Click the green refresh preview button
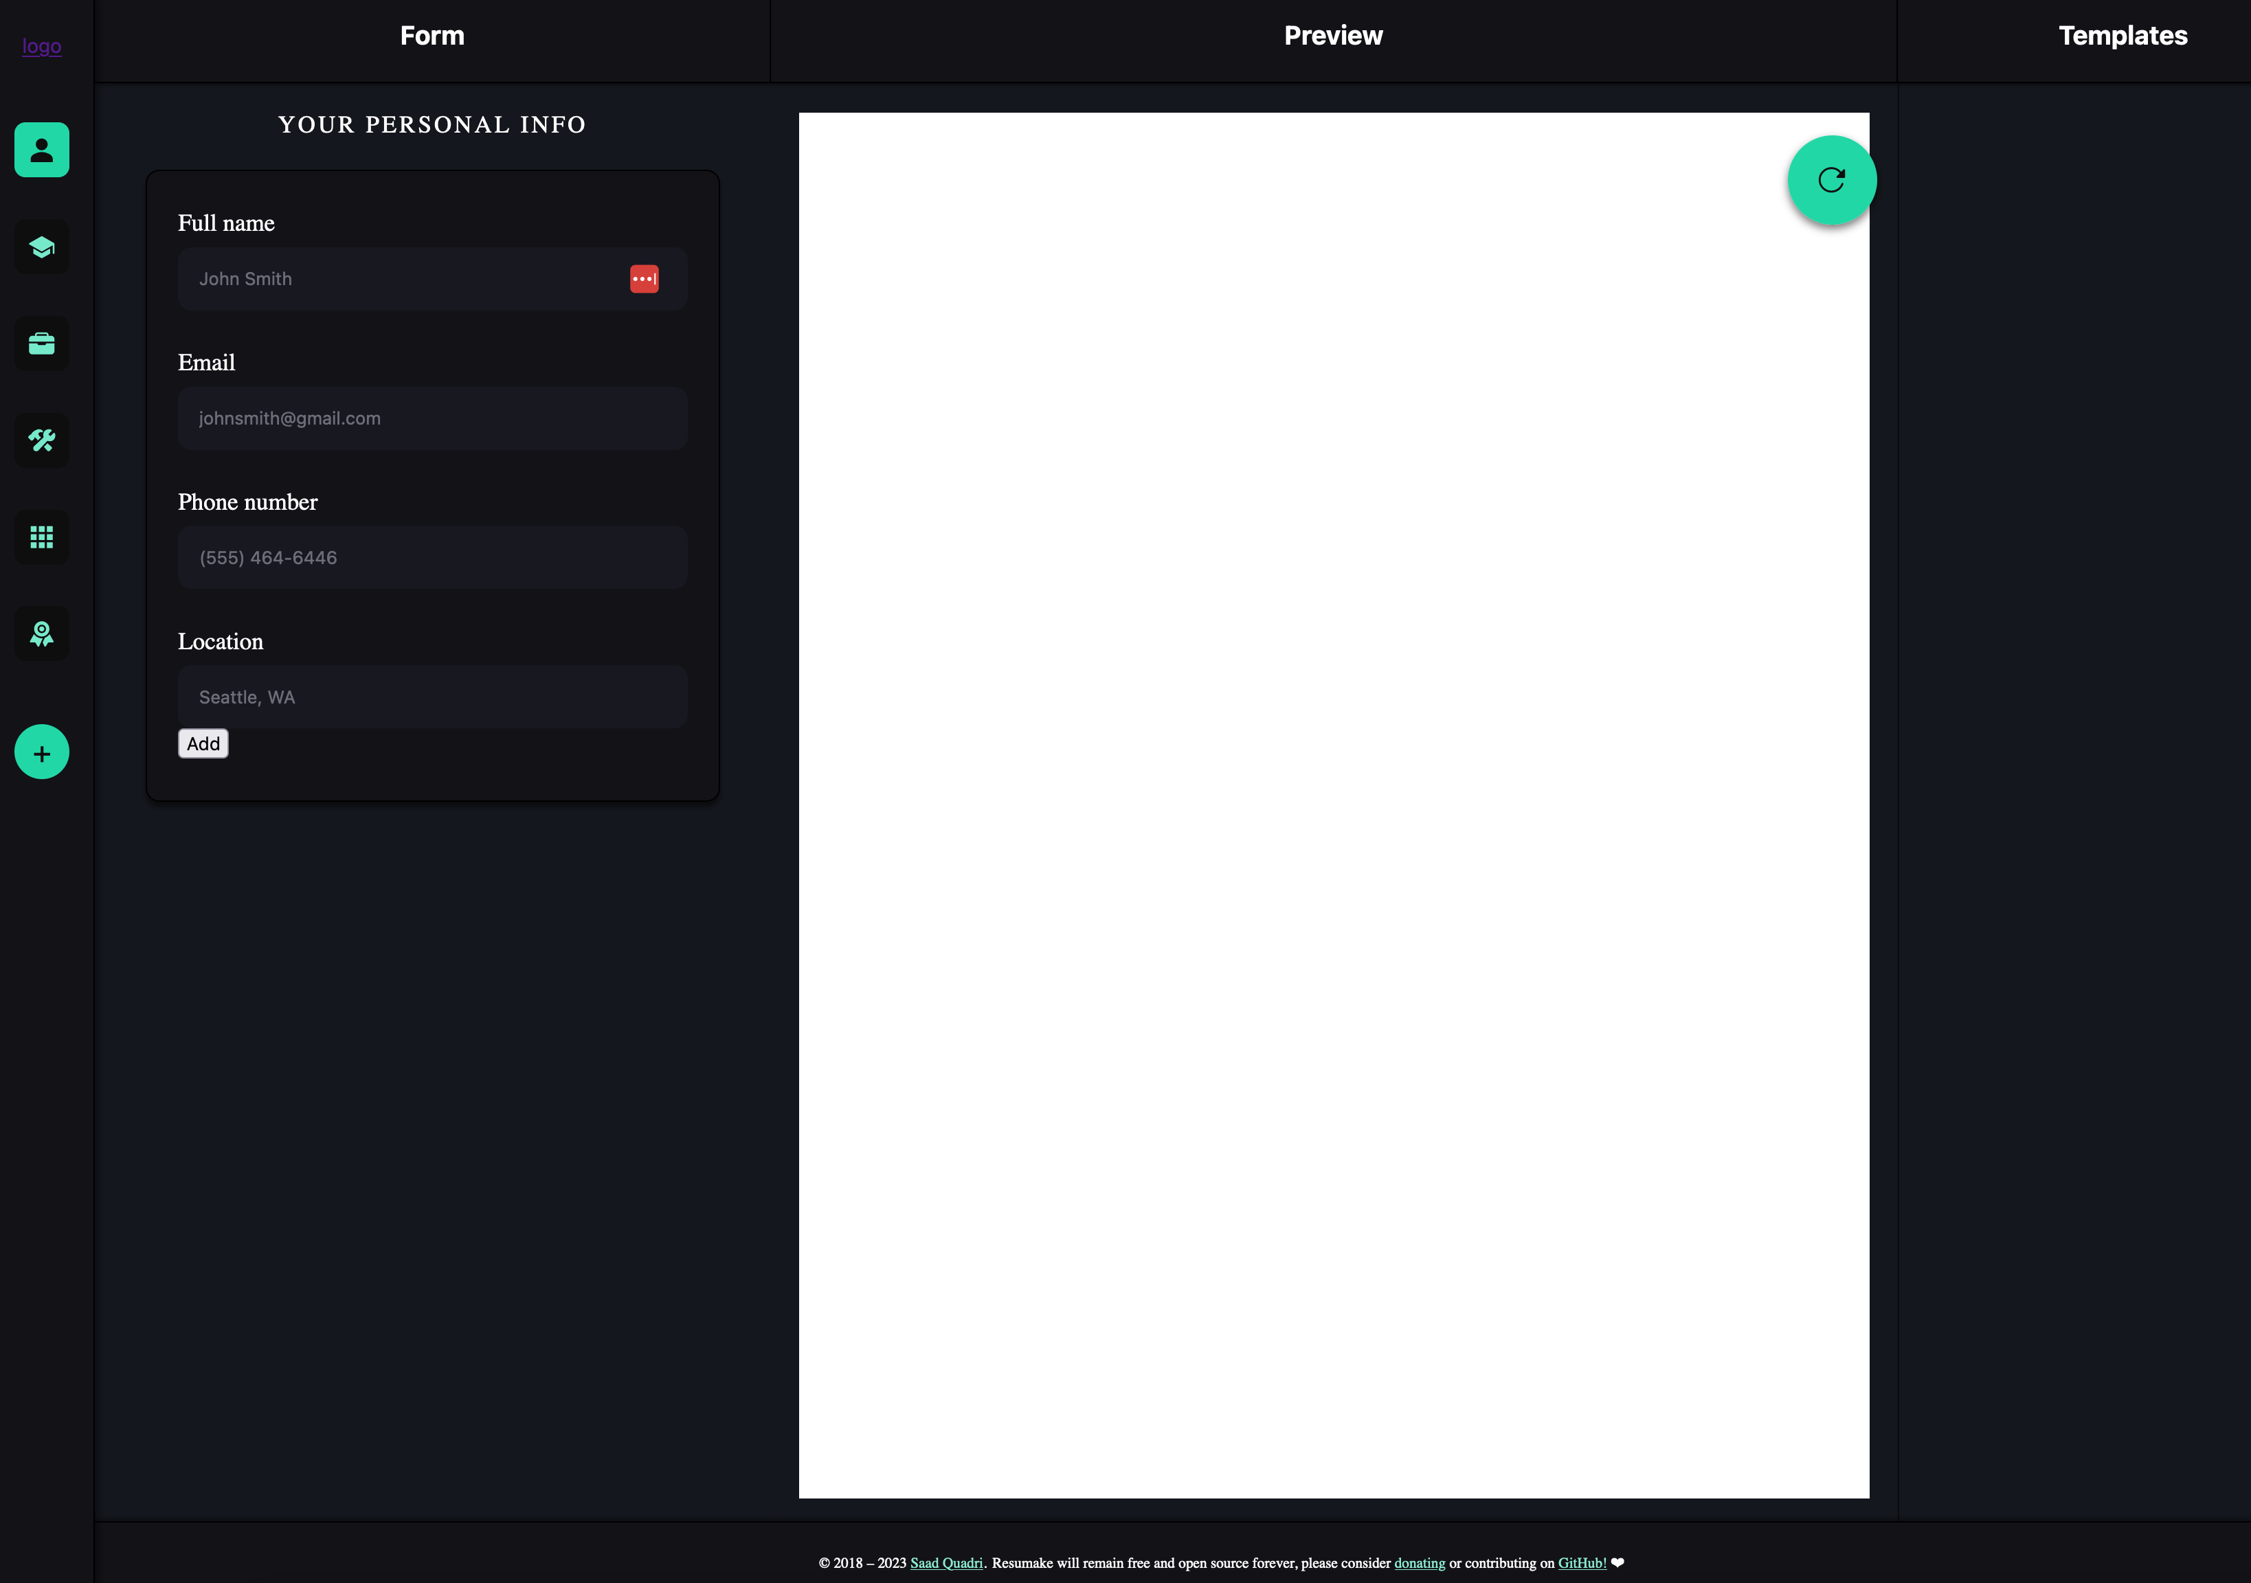 point(1830,180)
